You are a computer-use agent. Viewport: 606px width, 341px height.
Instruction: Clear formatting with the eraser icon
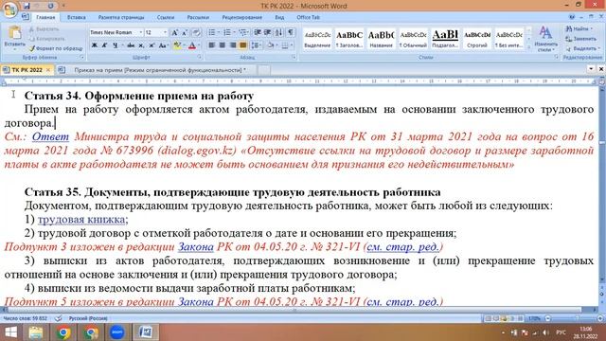coord(196,32)
